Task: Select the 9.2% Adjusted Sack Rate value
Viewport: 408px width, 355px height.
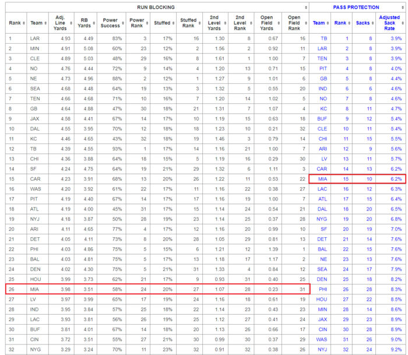Action: tap(396, 350)
